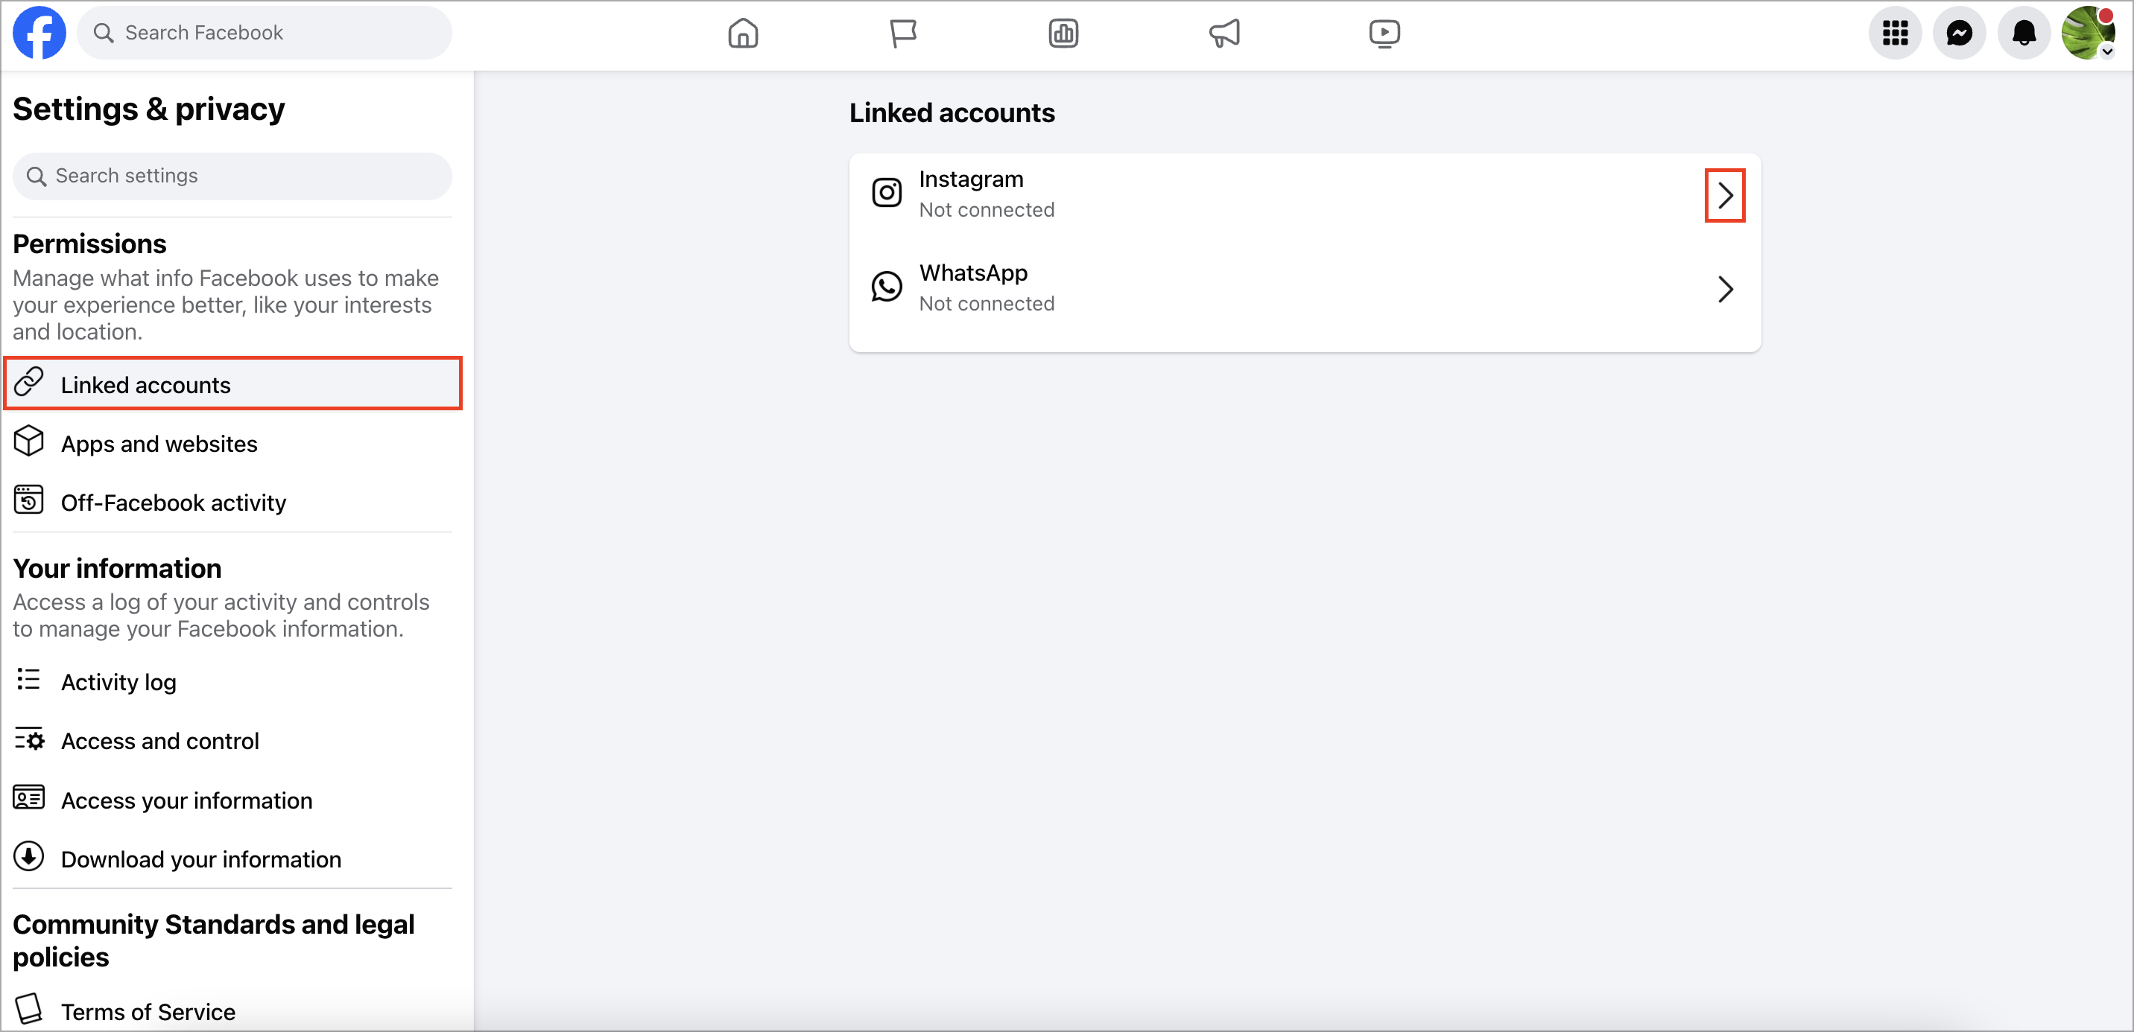The image size is (2134, 1032).
Task: Click WhatsApp's Not connected status
Action: click(987, 304)
